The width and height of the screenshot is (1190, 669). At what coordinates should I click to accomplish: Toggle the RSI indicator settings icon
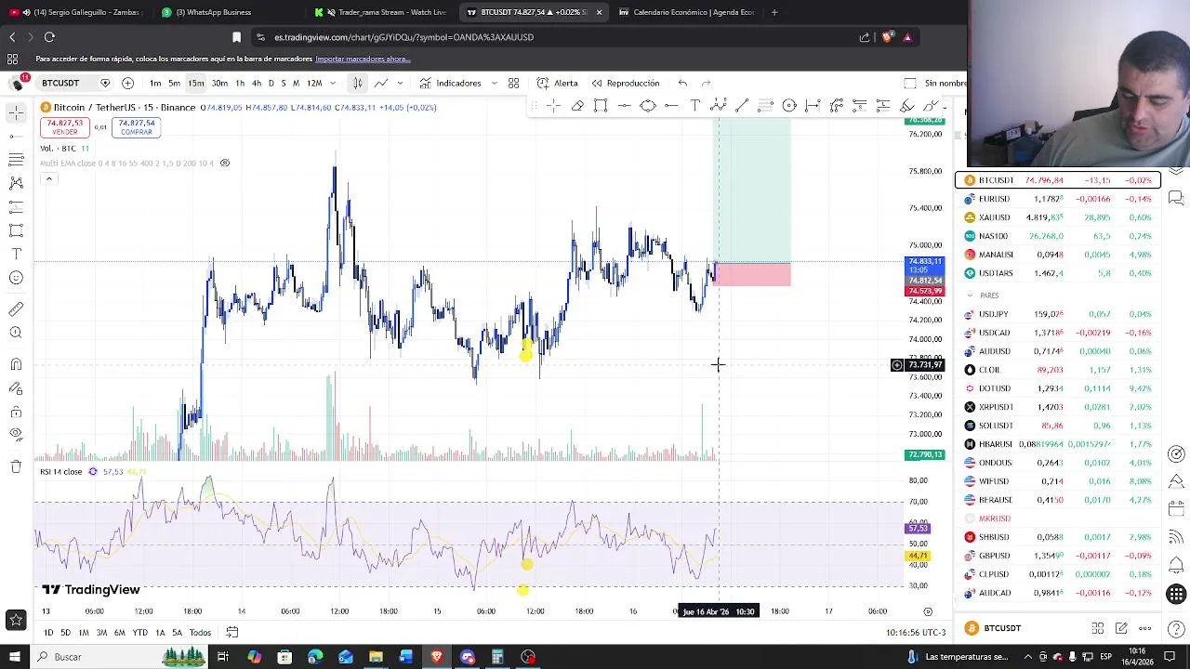[x=92, y=472]
